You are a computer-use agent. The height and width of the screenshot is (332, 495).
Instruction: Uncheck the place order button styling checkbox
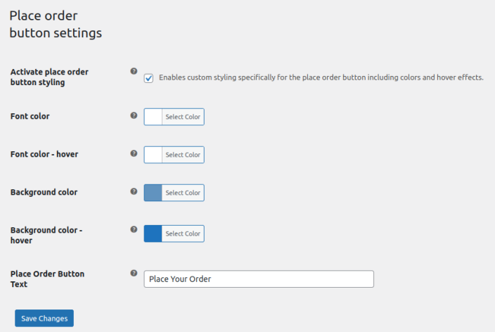[x=148, y=78]
